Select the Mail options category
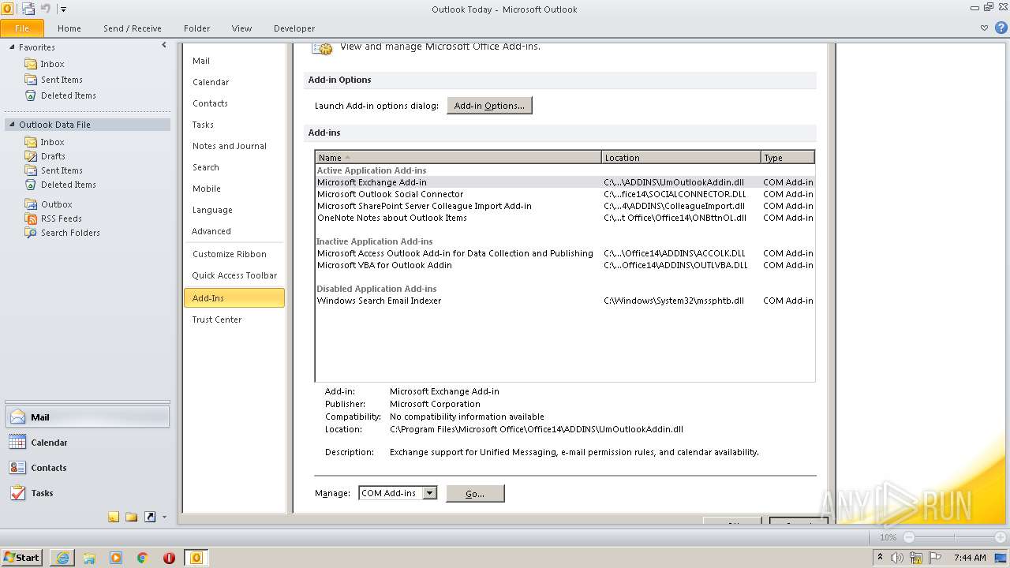This screenshot has height=568, width=1010. 234,61
